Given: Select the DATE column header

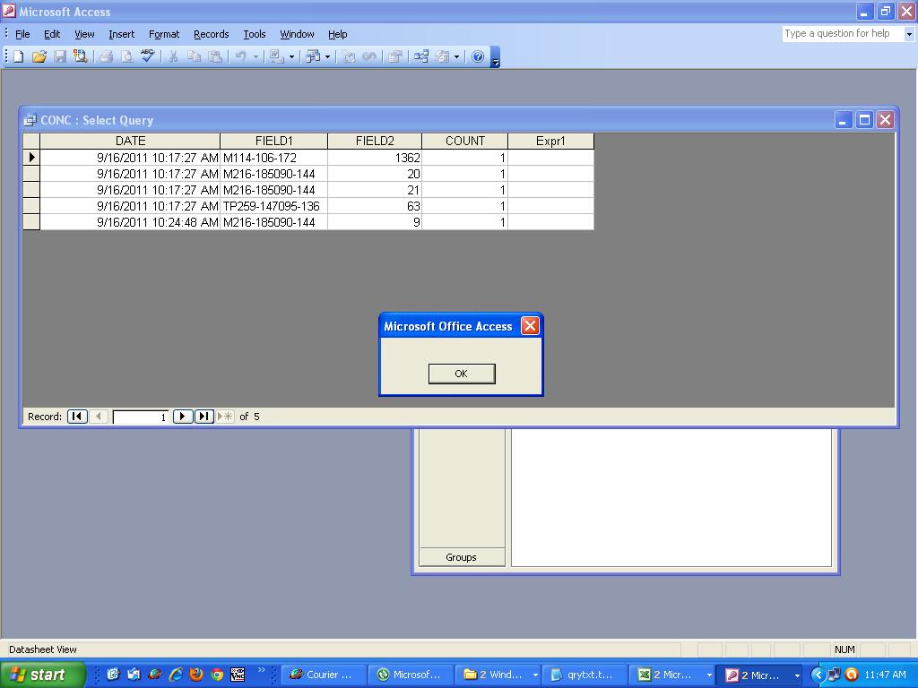Looking at the screenshot, I should (x=130, y=141).
